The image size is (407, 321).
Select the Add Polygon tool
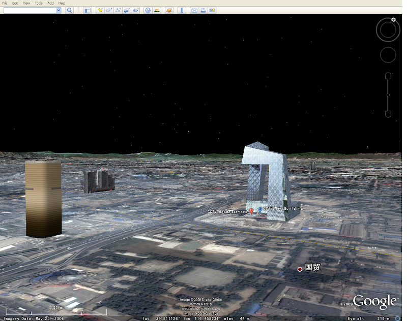109,10
